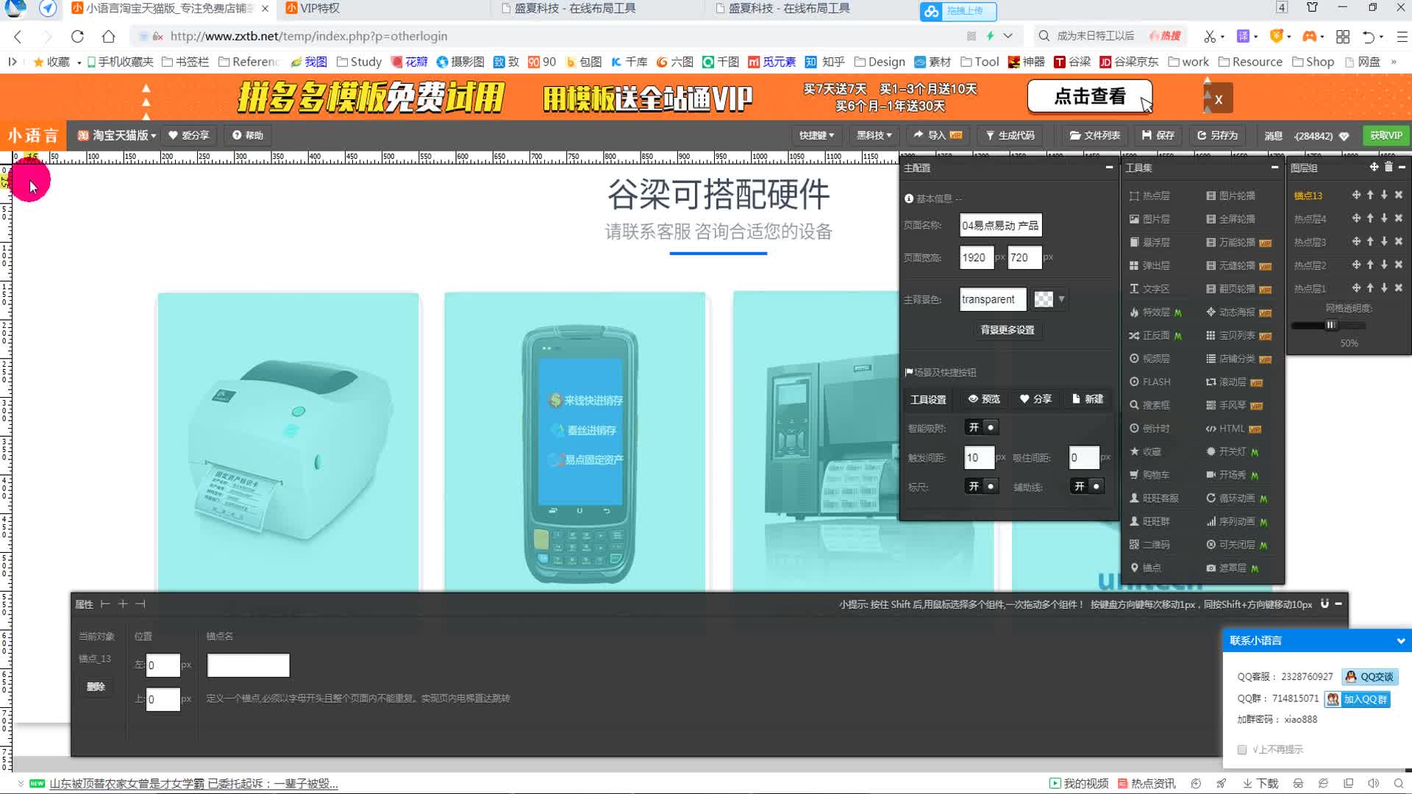Add a 特效层 effects layer
The height and width of the screenshot is (794, 1412).
click(1155, 312)
